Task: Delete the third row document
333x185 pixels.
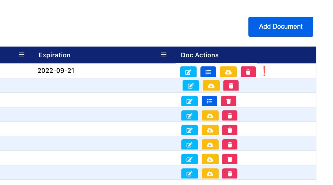Action: [x=228, y=101]
